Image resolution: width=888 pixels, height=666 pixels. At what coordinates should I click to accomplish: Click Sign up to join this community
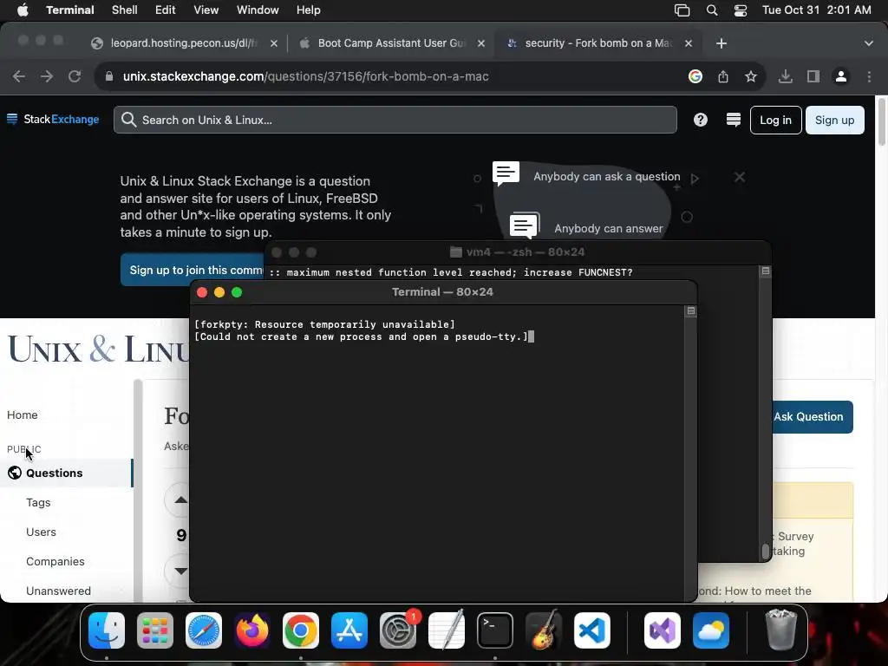tap(192, 270)
